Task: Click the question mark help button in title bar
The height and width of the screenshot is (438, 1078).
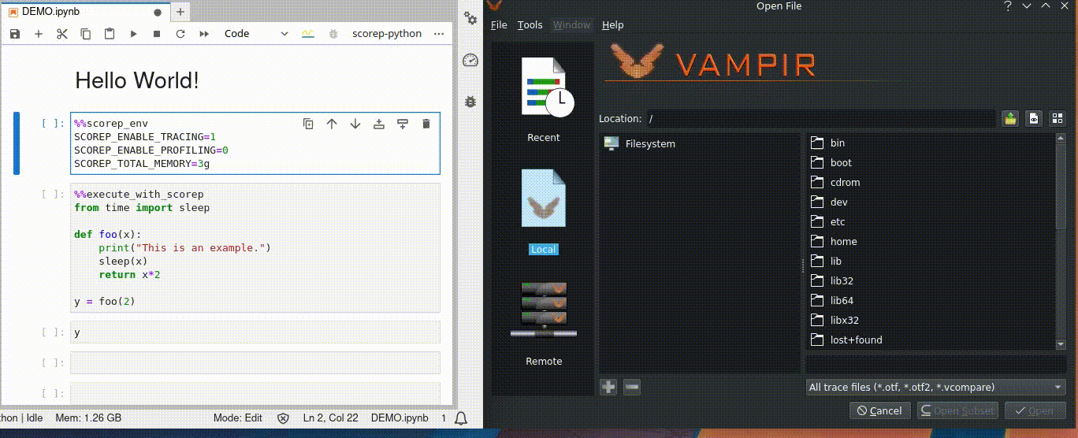Action: (x=1008, y=6)
